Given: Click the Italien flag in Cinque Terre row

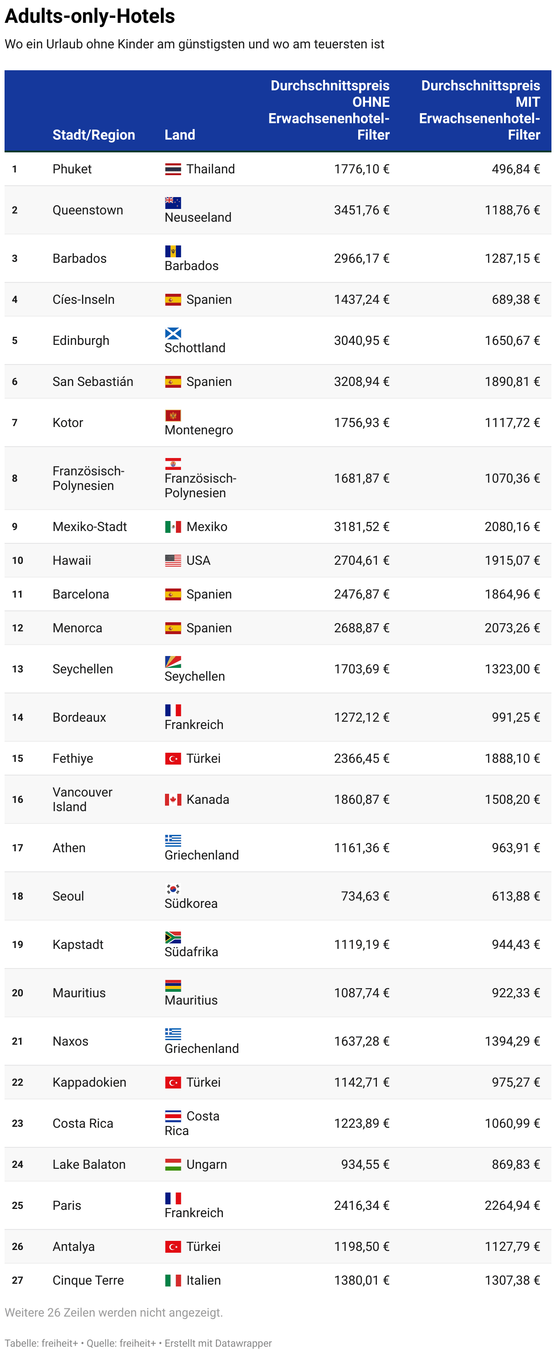Looking at the screenshot, I should pos(173,1281).
